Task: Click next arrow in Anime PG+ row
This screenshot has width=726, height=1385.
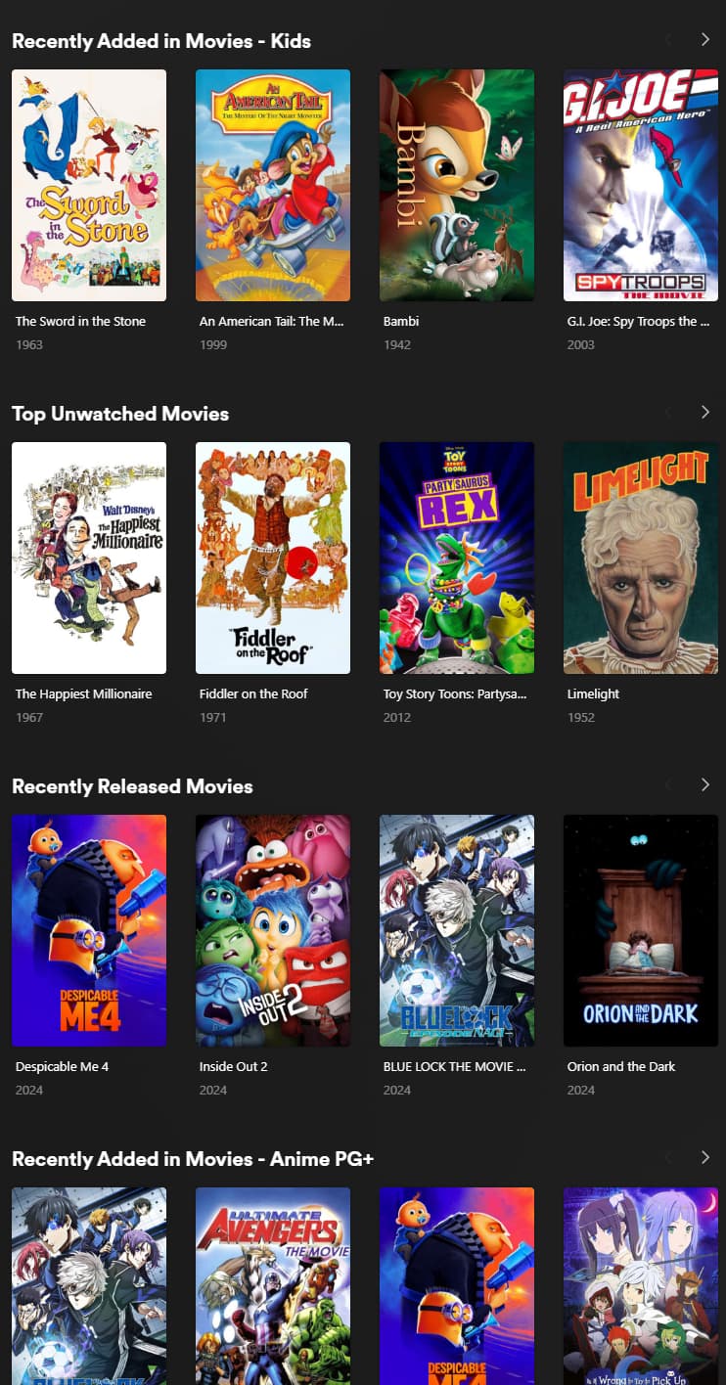Action: click(x=705, y=1157)
